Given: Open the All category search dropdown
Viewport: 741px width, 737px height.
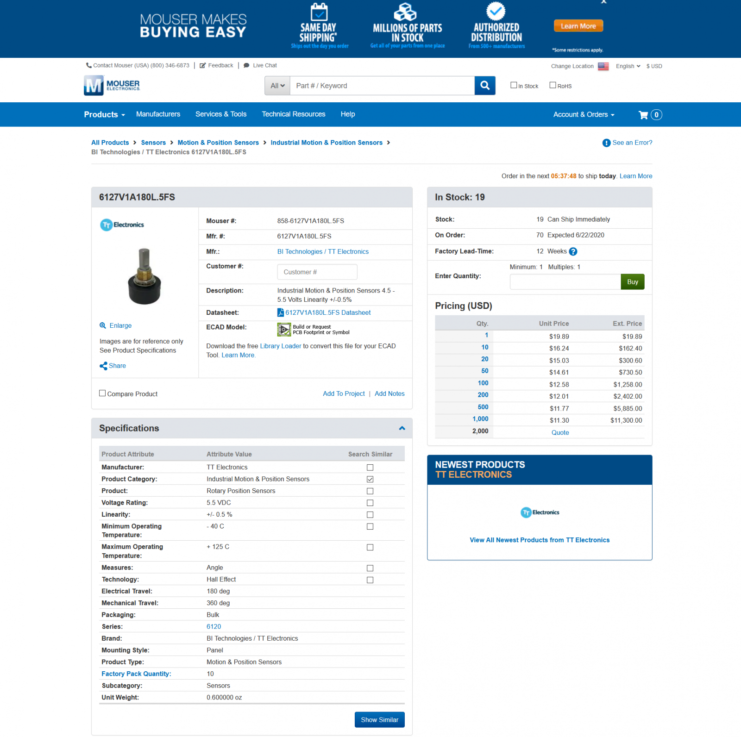Looking at the screenshot, I should [277, 86].
